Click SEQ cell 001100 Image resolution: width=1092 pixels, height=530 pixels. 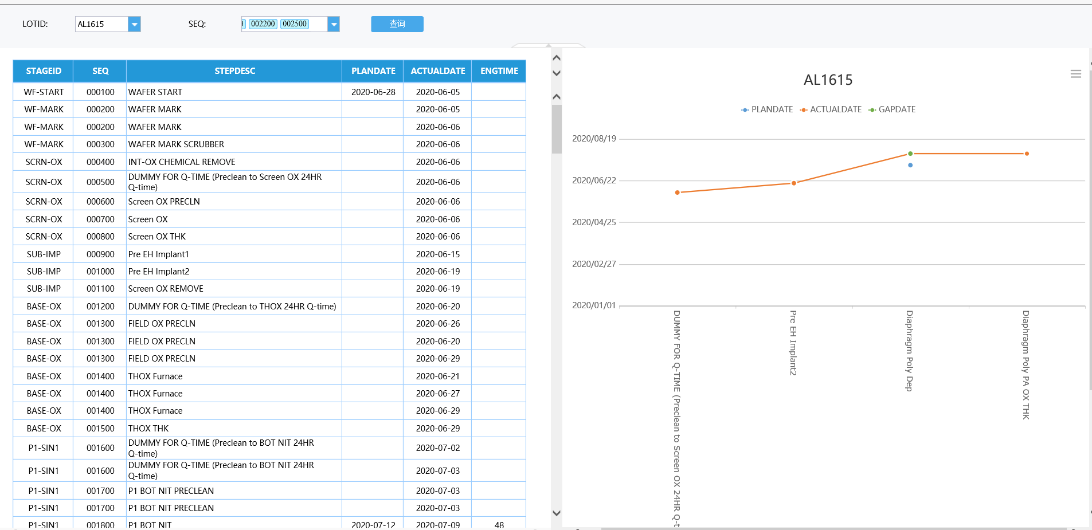point(100,289)
